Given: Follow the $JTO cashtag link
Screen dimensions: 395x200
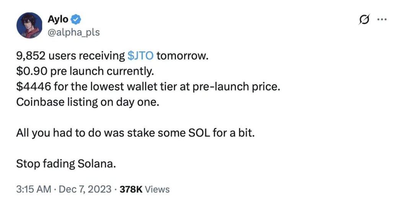Looking at the screenshot, I should pos(140,56).
